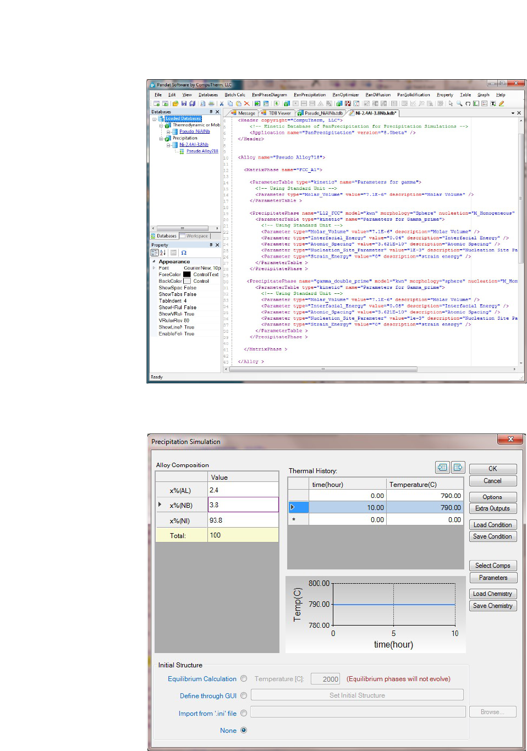527x751 pixels.
Task: Select the Define through GUI radio button
Action: (244, 696)
